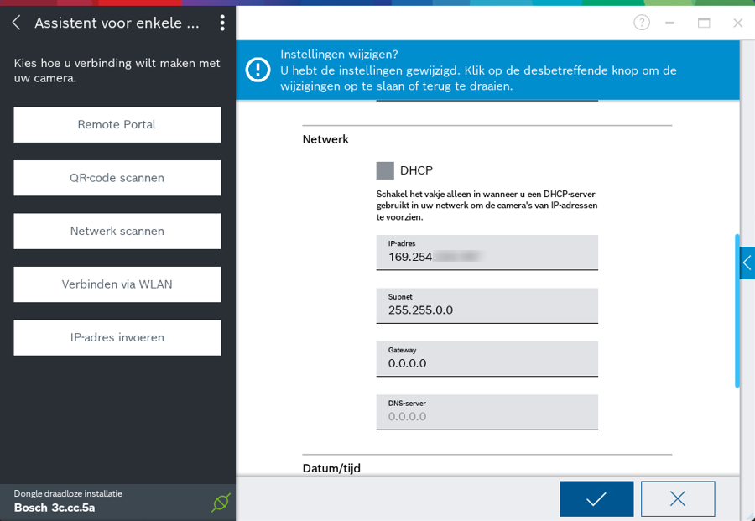Open the three-dot options menu

[x=222, y=23]
